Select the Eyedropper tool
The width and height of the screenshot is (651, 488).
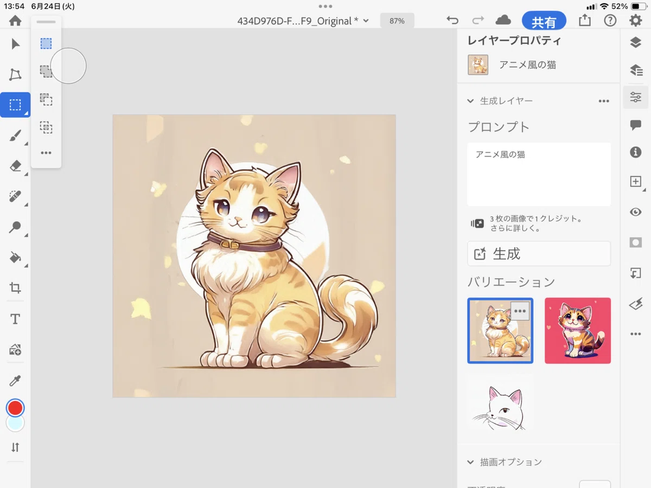(15, 381)
